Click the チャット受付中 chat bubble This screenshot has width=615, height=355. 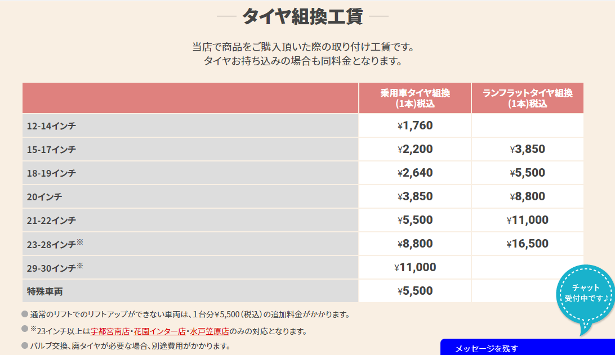[586, 293]
